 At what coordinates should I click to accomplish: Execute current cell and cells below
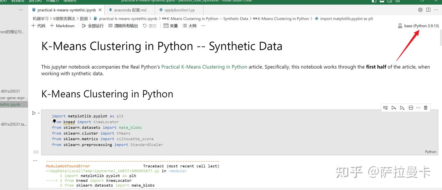pyautogui.click(x=402, y=108)
